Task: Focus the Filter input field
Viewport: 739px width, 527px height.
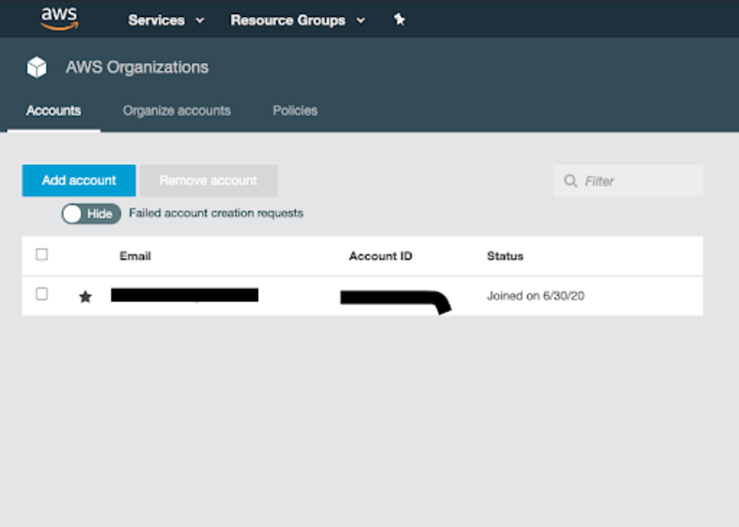Action: pos(628,181)
